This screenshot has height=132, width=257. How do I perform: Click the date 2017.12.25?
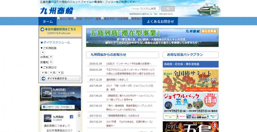pyautogui.click(x=96, y=80)
